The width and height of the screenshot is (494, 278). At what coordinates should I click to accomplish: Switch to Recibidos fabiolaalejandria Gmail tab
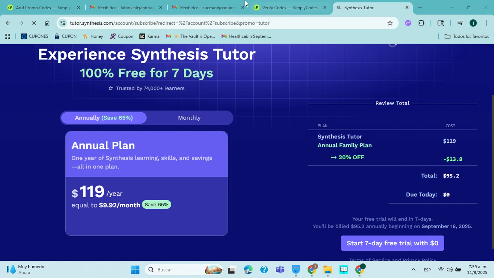(125, 8)
